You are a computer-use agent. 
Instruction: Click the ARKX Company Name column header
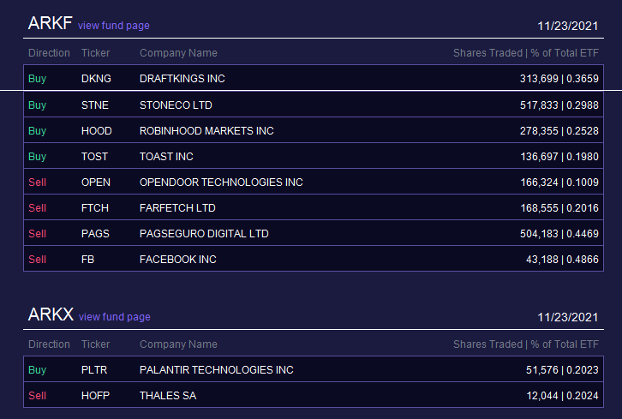(178, 344)
